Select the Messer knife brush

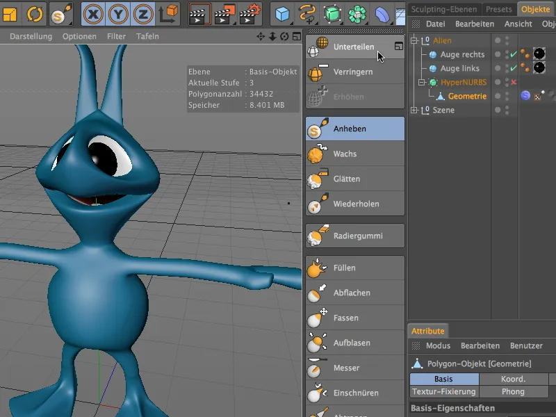pos(354,368)
